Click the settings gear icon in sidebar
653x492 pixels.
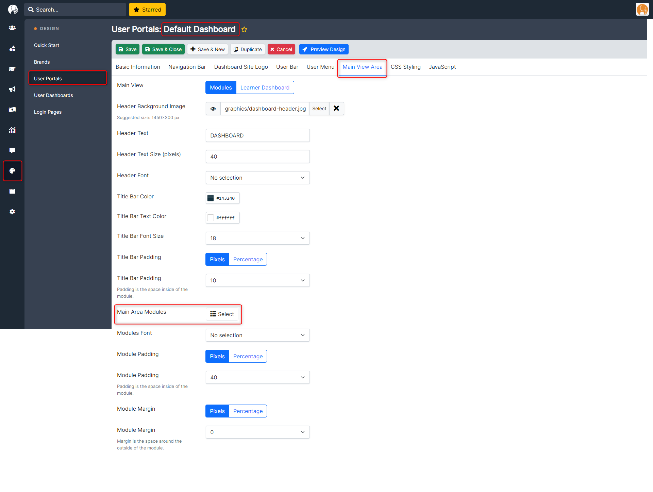[12, 212]
